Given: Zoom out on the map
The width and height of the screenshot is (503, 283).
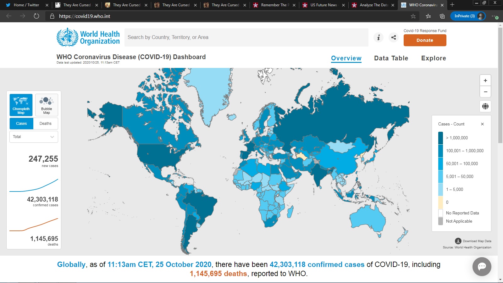Looking at the screenshot, I should point(485,92).
